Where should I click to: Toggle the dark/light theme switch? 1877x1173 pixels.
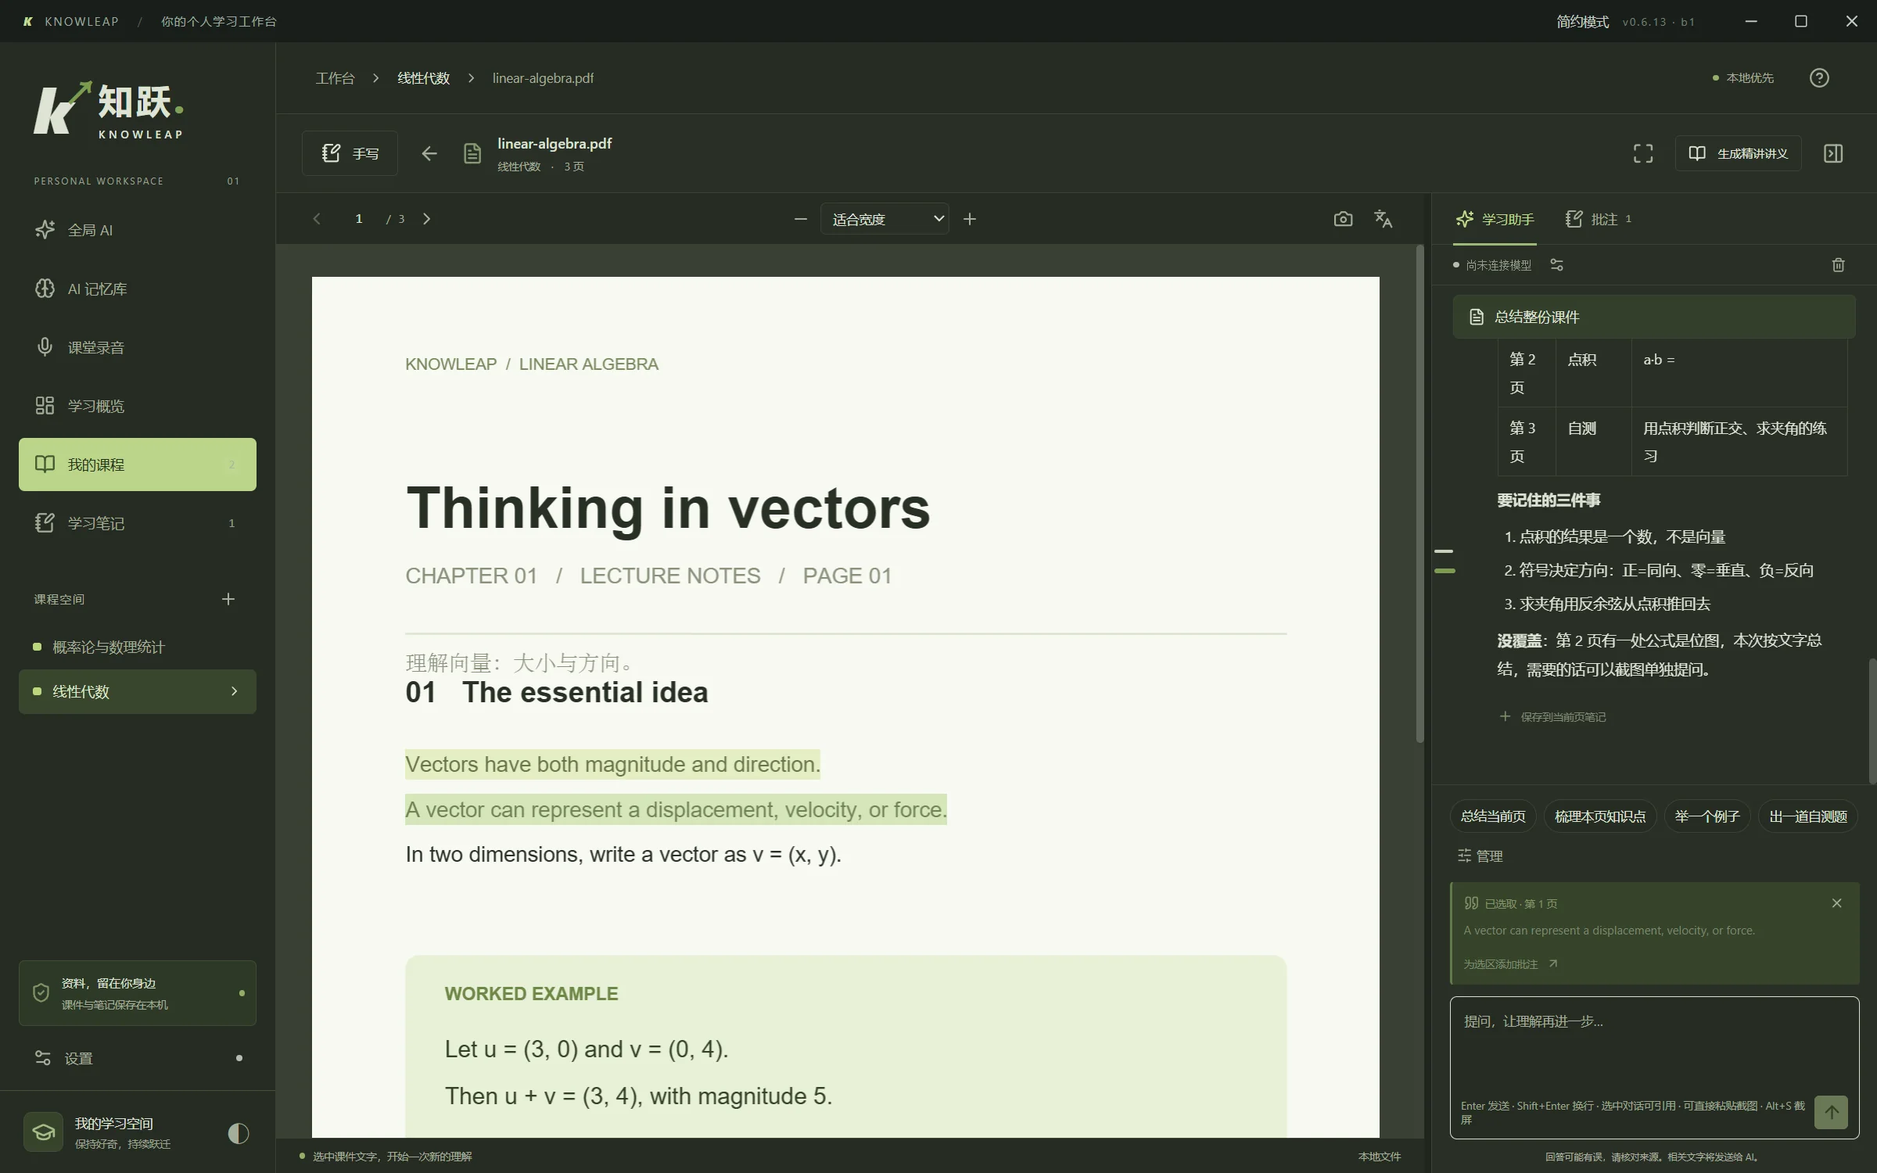[239, 1133]
